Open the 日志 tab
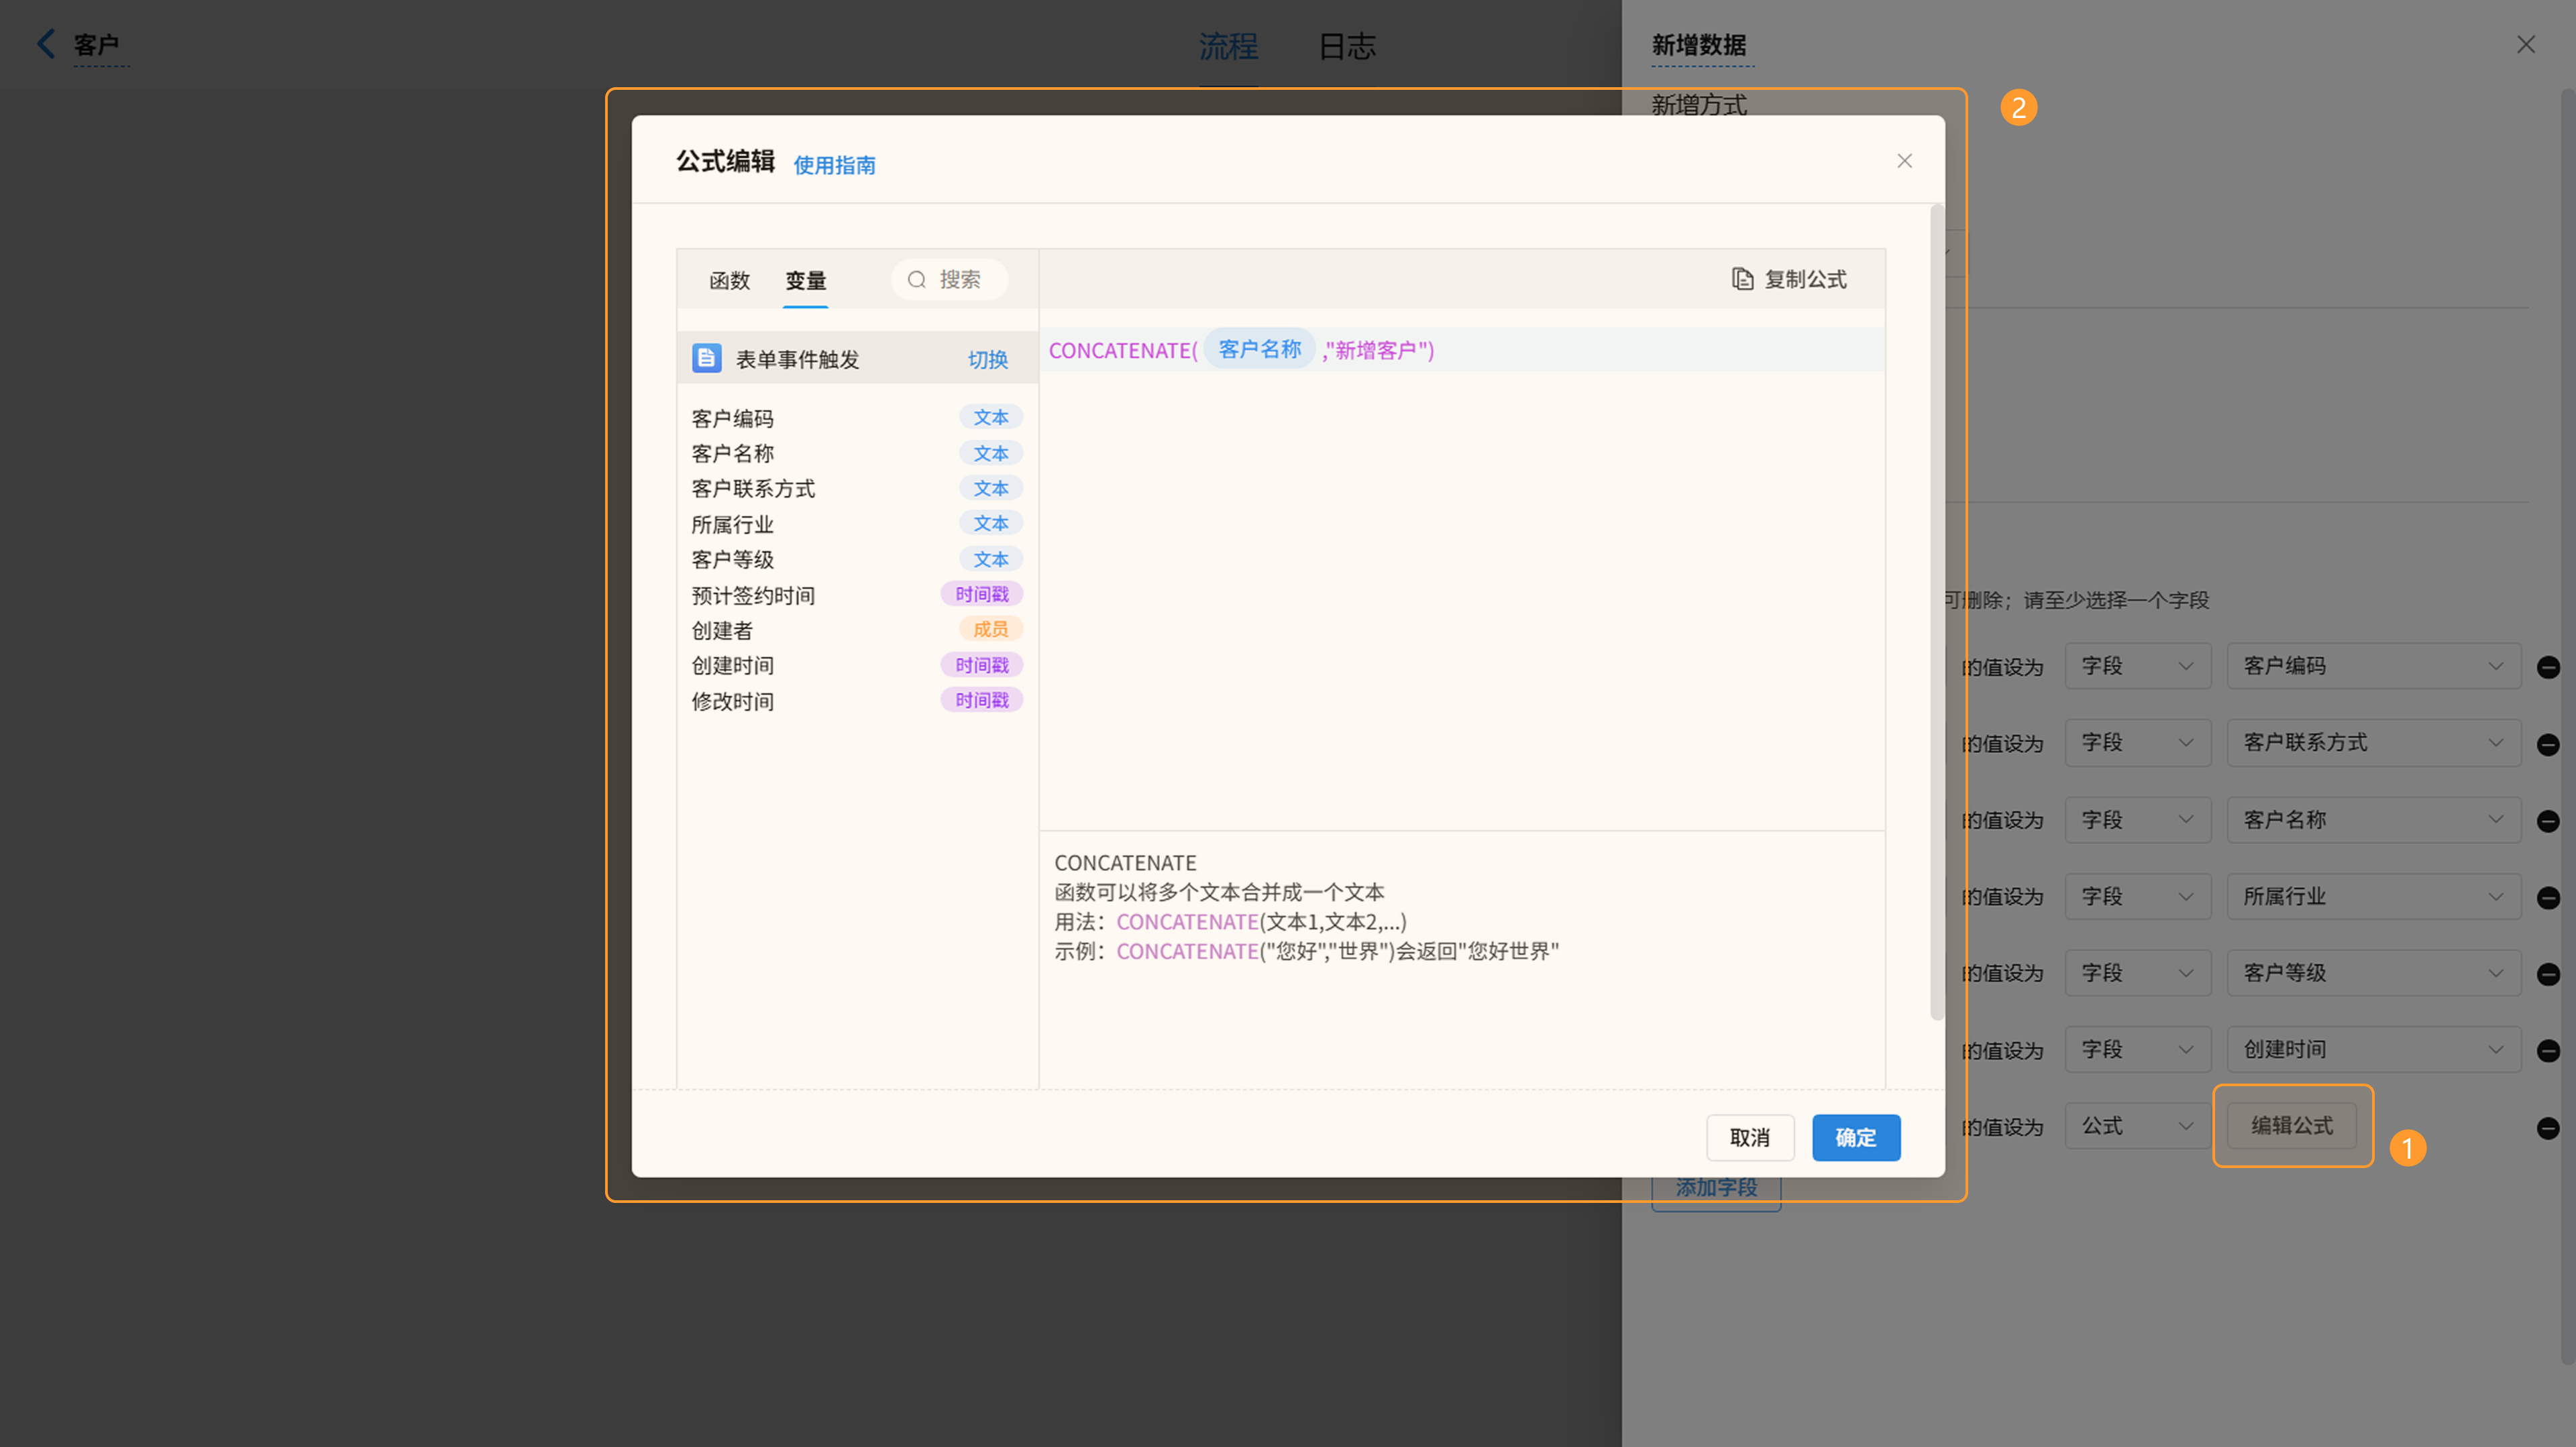Screen dimensions: 2576x1447 tap(1347, 46)
